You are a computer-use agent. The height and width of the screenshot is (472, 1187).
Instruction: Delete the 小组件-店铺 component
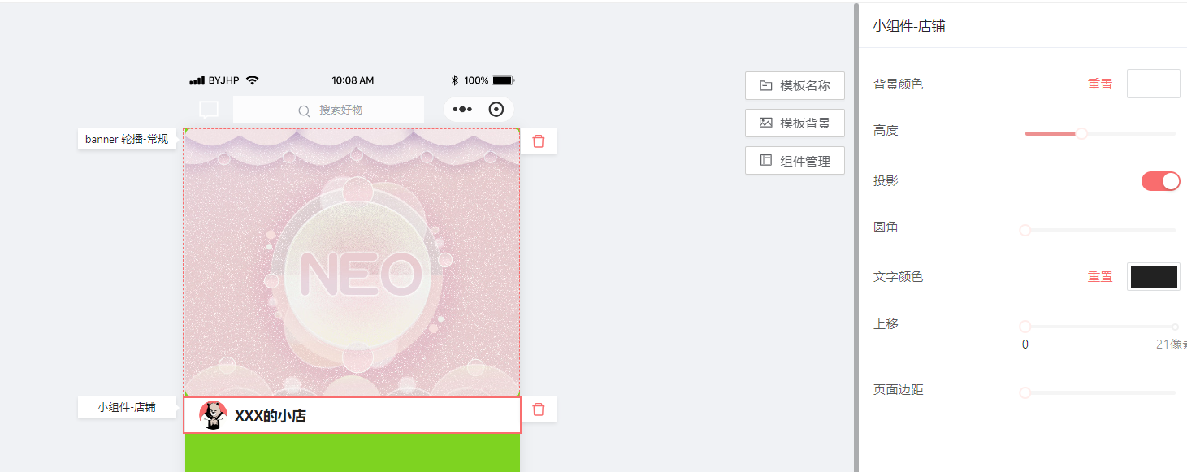[x=538, y=409]
